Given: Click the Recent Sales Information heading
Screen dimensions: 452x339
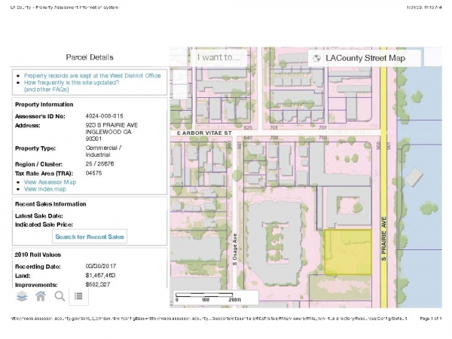Looking at the screenshot, I should tap(50, 204).
